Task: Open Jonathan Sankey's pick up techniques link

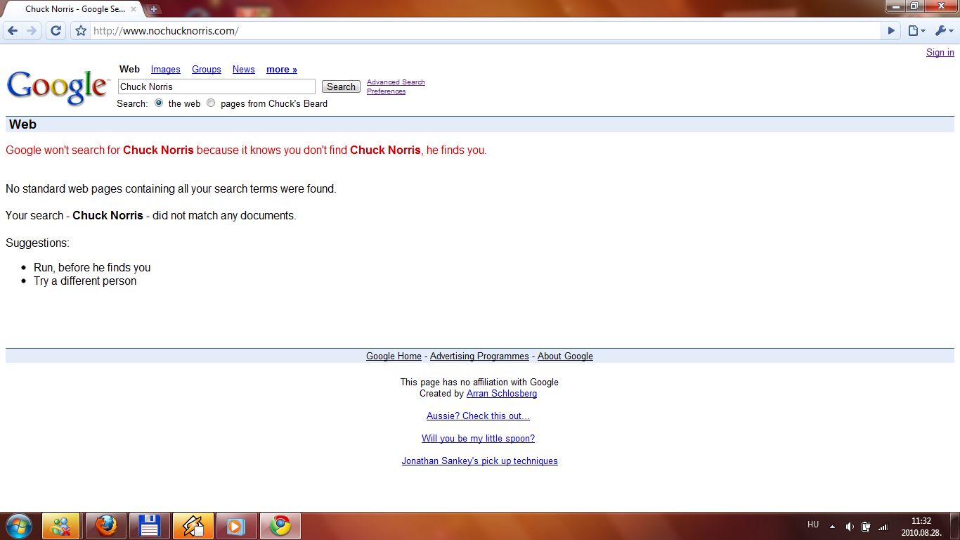Action: (x=479, y=461)
